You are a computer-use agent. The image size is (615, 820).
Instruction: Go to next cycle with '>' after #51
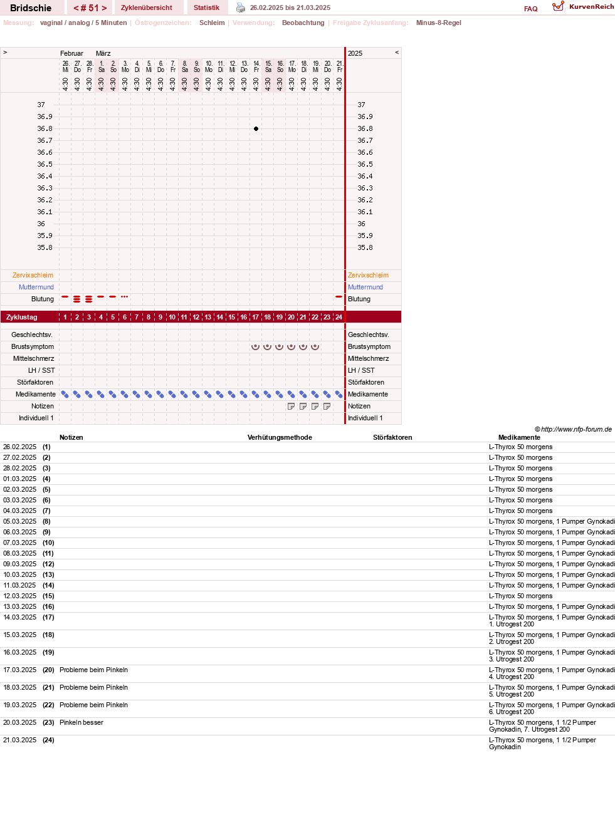pyautogui.click(x=104, y=8)
